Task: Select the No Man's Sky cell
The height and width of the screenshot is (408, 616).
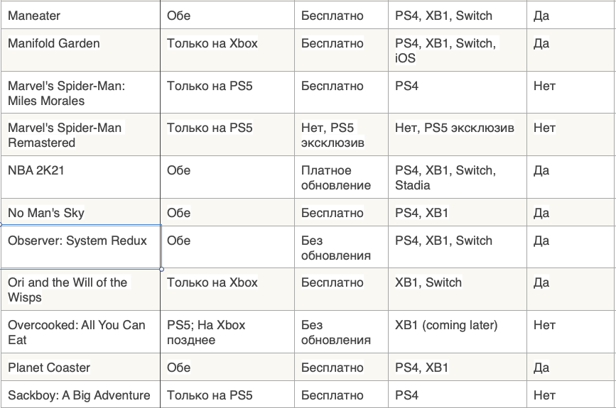Action: (45, 213)
